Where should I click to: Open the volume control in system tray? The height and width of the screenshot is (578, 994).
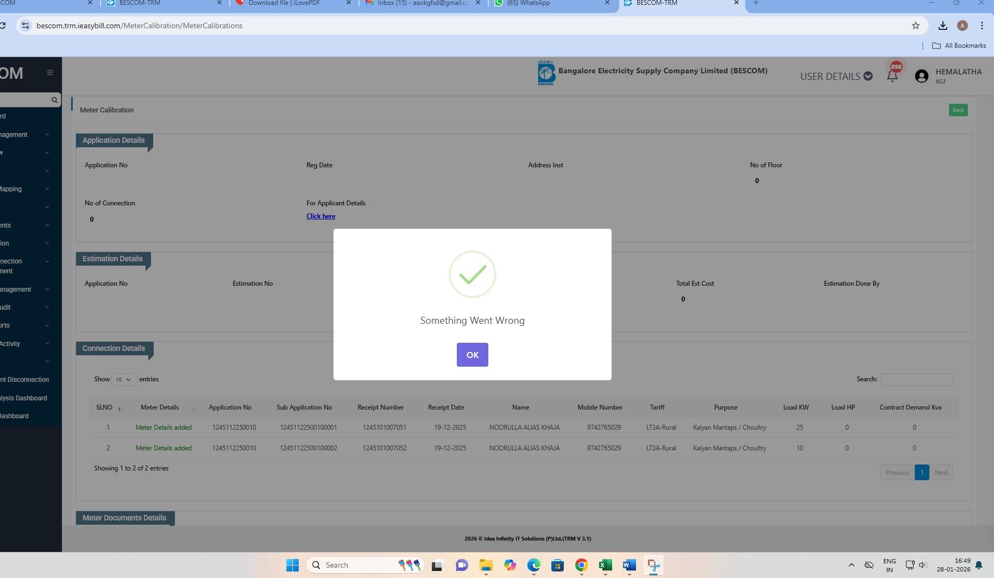922,565
